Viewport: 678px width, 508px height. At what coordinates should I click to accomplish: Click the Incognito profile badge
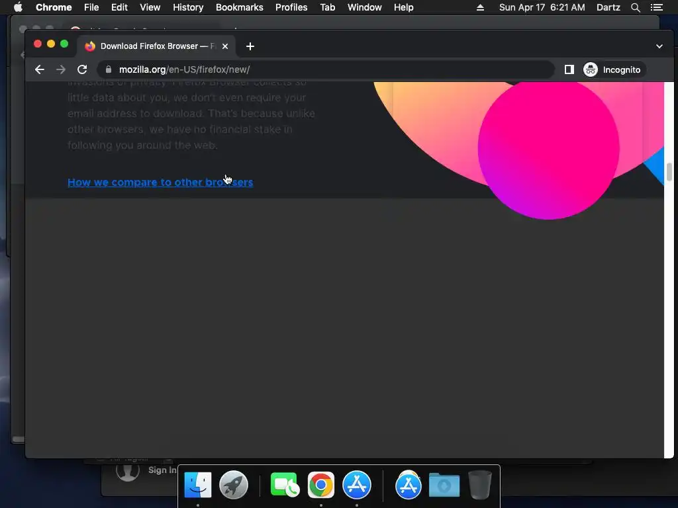pyautogui.click(x=613, y=69)
